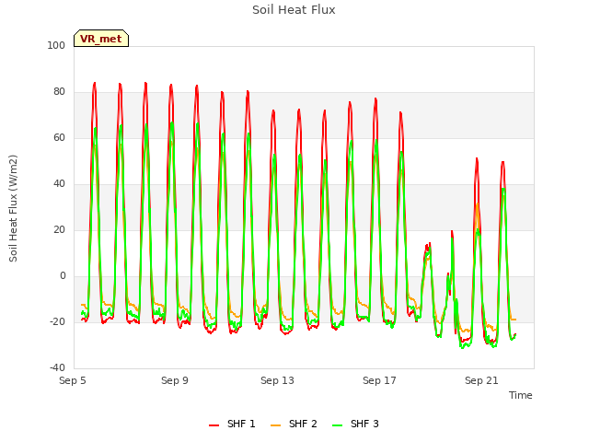Click the orange SHF 2 legend swatch
Viewport: 589px width, 442px height.
(276, 425)
